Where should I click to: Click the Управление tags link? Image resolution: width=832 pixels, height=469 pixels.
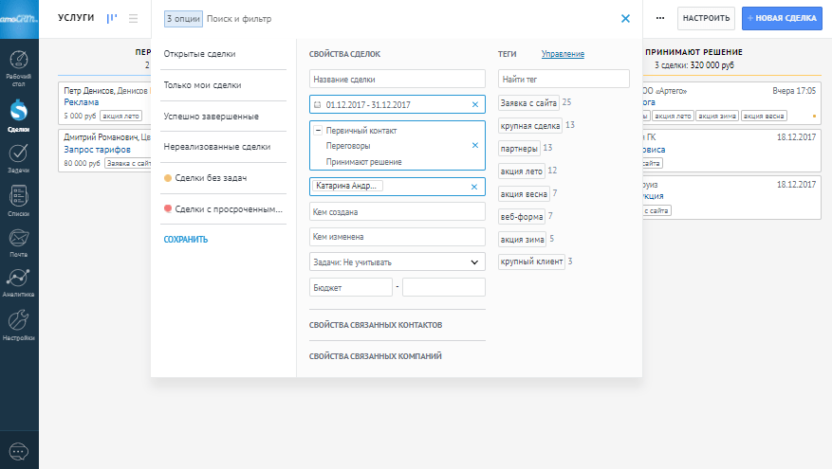[563, 54]
